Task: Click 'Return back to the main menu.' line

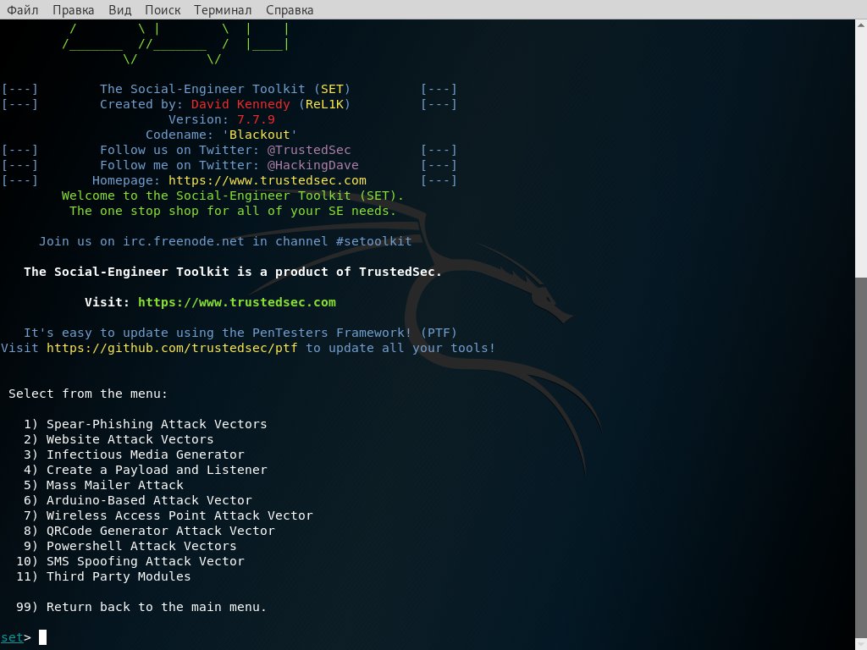Action: (x=141, y=607)
